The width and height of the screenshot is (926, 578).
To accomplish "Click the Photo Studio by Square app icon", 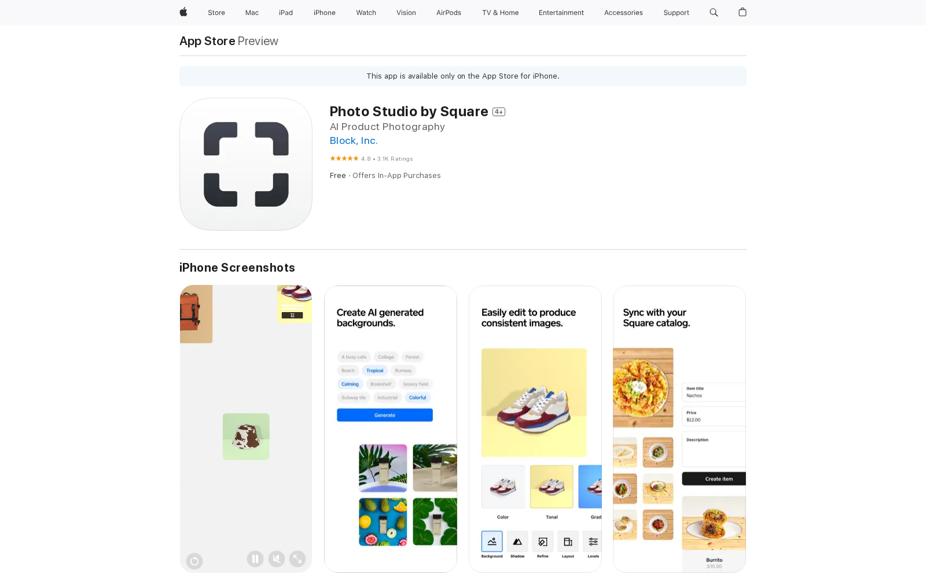I will pos(246,164).
